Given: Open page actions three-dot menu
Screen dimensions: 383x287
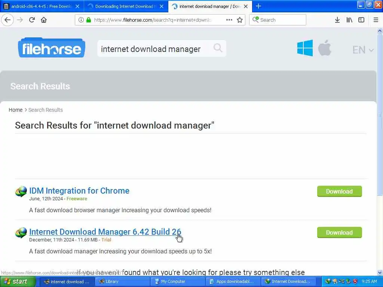Looking at the screenshot, I should (229, 20).
